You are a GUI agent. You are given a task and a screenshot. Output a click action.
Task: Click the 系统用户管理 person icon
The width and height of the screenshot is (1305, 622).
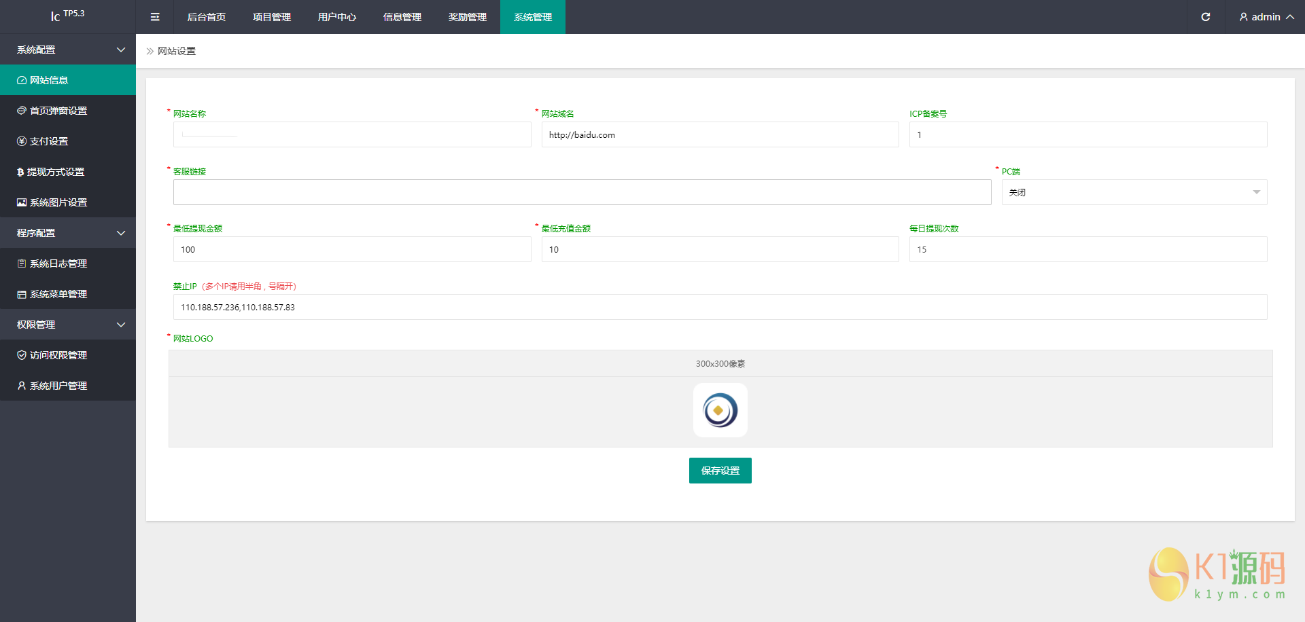(x=22, y=386)
